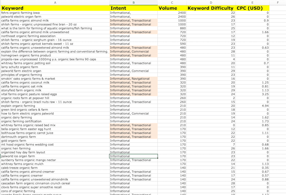The width and height of the screenshot is (286, 195).
Task: Select cell 'dartmouth organic farm'
Action: (x=55, y=137)
